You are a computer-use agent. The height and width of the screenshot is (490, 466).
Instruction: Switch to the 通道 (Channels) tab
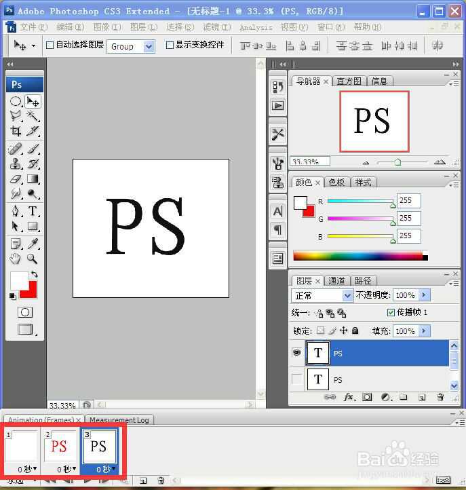[336, 280]
